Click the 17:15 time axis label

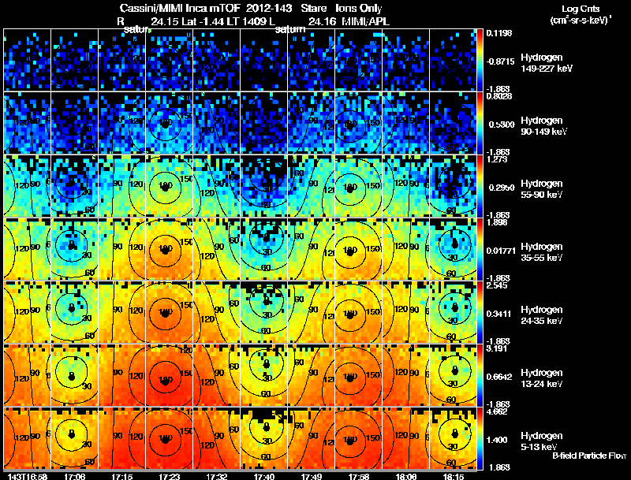[x=122, y=477]
